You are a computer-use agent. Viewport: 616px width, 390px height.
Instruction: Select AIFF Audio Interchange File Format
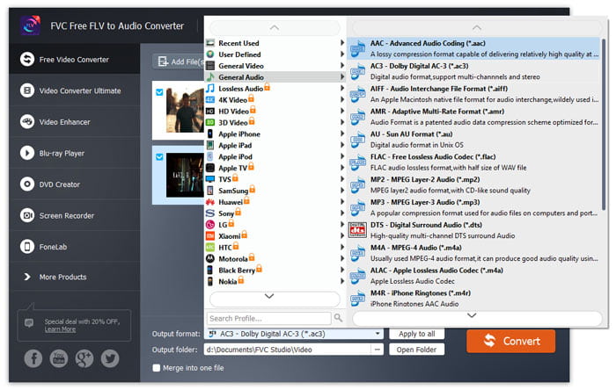[473, 94]
